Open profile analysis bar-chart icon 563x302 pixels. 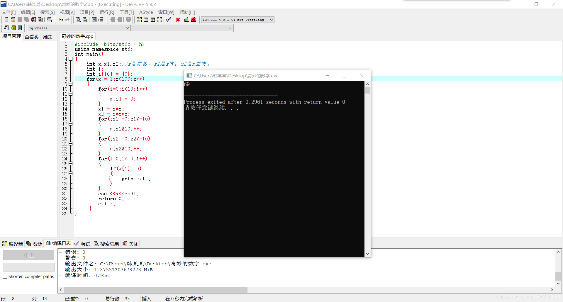coord(187,20)
